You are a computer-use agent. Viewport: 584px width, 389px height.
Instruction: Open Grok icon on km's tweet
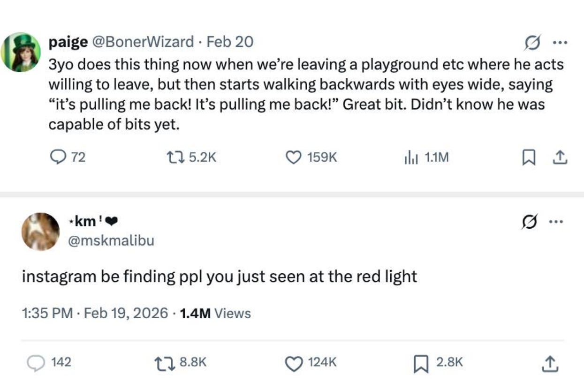[529, 221]
